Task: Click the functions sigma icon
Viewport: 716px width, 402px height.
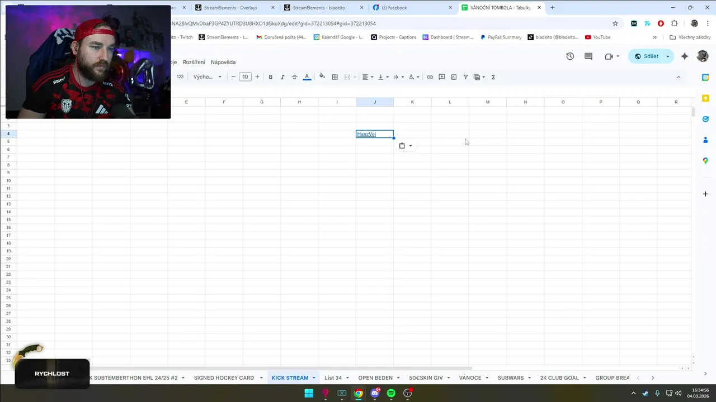Action: tap(493, 77)
